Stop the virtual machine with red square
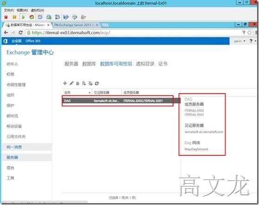The width and height of the screenshot is (259, 205). pos(6,17)
